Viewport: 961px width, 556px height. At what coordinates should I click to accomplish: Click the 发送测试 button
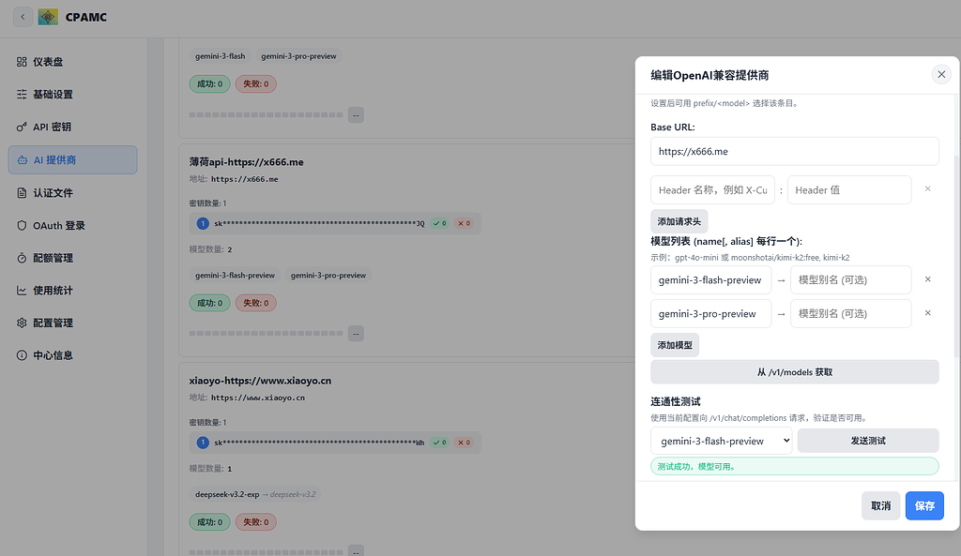coord(868,441)
